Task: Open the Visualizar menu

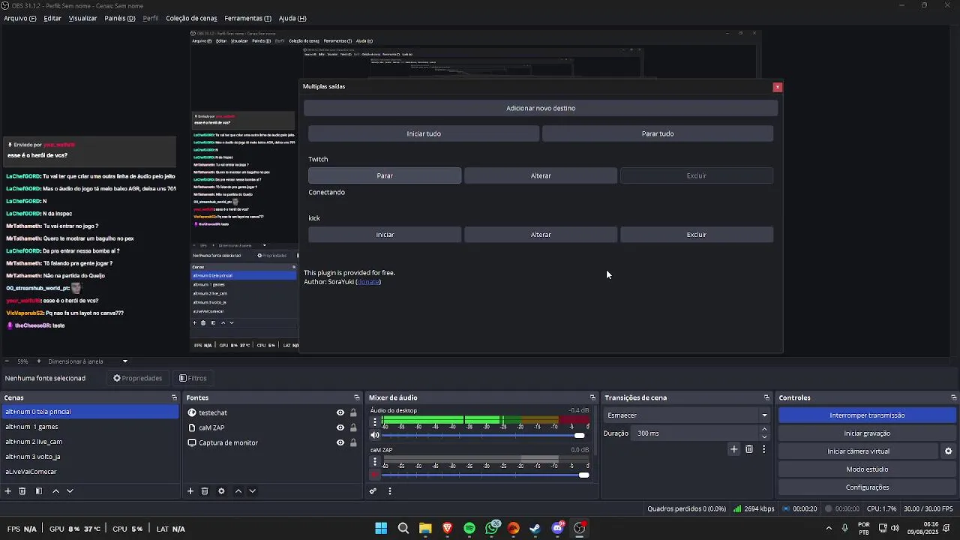Action: 82,18
